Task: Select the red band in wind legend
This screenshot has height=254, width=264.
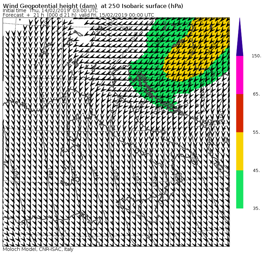Action: tap(240, 113)
